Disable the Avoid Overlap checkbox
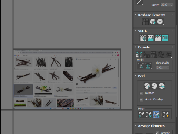Screen dimensions: 178x134 [x=141, y=100]
